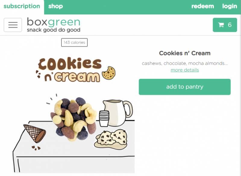241x176 pixels.
Task: Click the 143 calories badge
Action: click(x=74, y=42)
